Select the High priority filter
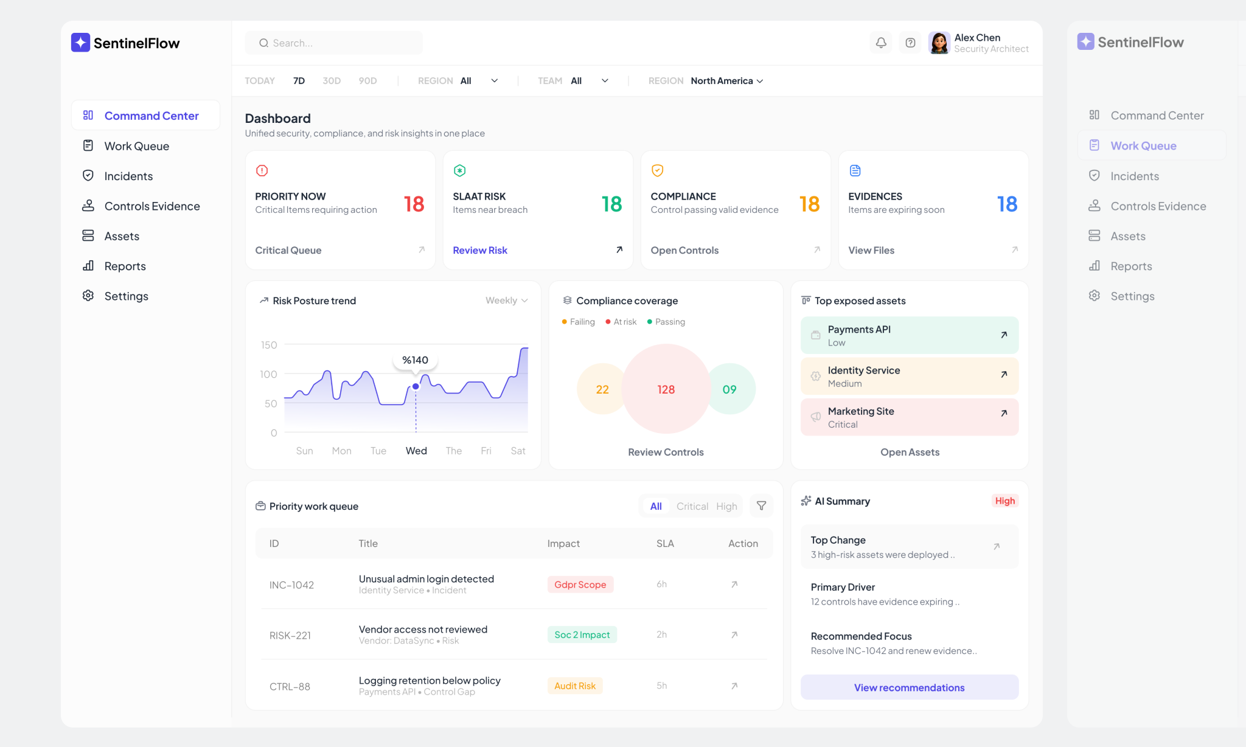Image resolution: width=1246 pixels, height=747 pixels. click(x=726, y=506)
